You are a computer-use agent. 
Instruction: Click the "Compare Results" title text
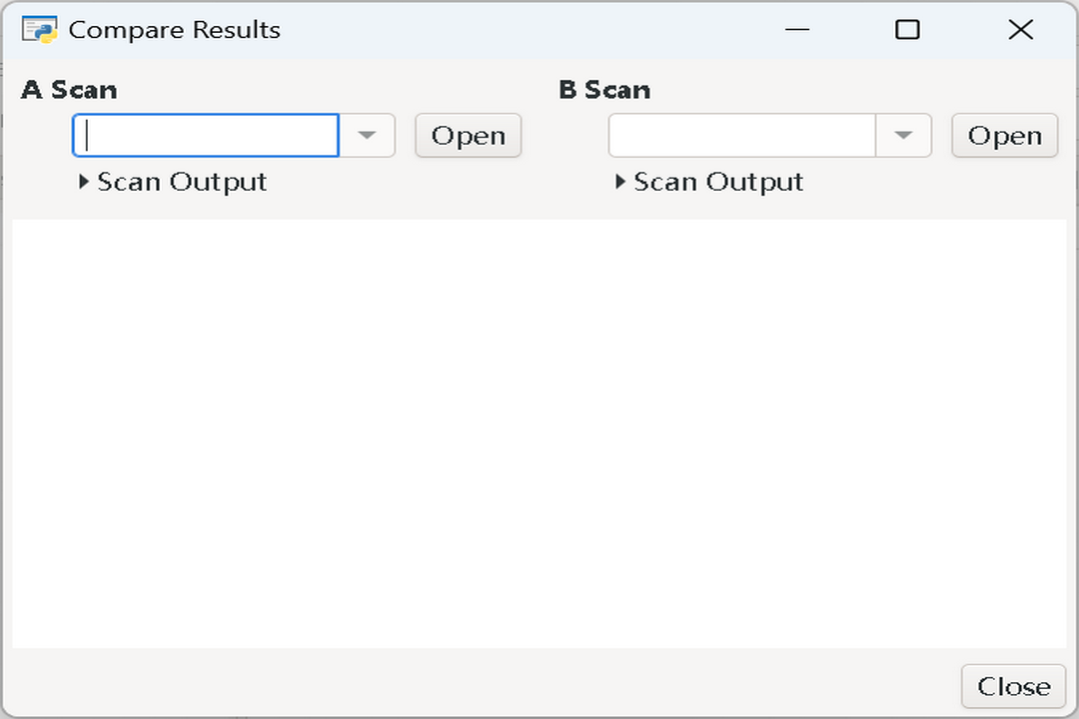(174, 30)
